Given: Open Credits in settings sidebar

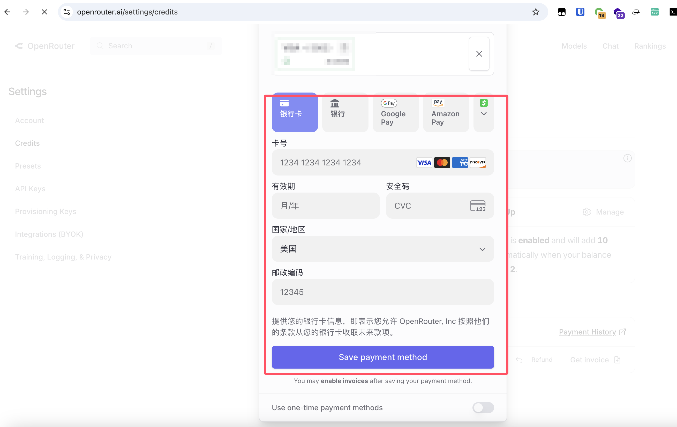Looking at the screenshot, I should point(27,143).
